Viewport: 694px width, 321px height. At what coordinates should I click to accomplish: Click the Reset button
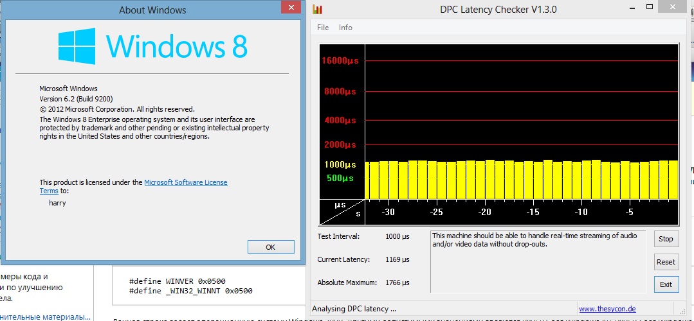click(x=666, y=262)
